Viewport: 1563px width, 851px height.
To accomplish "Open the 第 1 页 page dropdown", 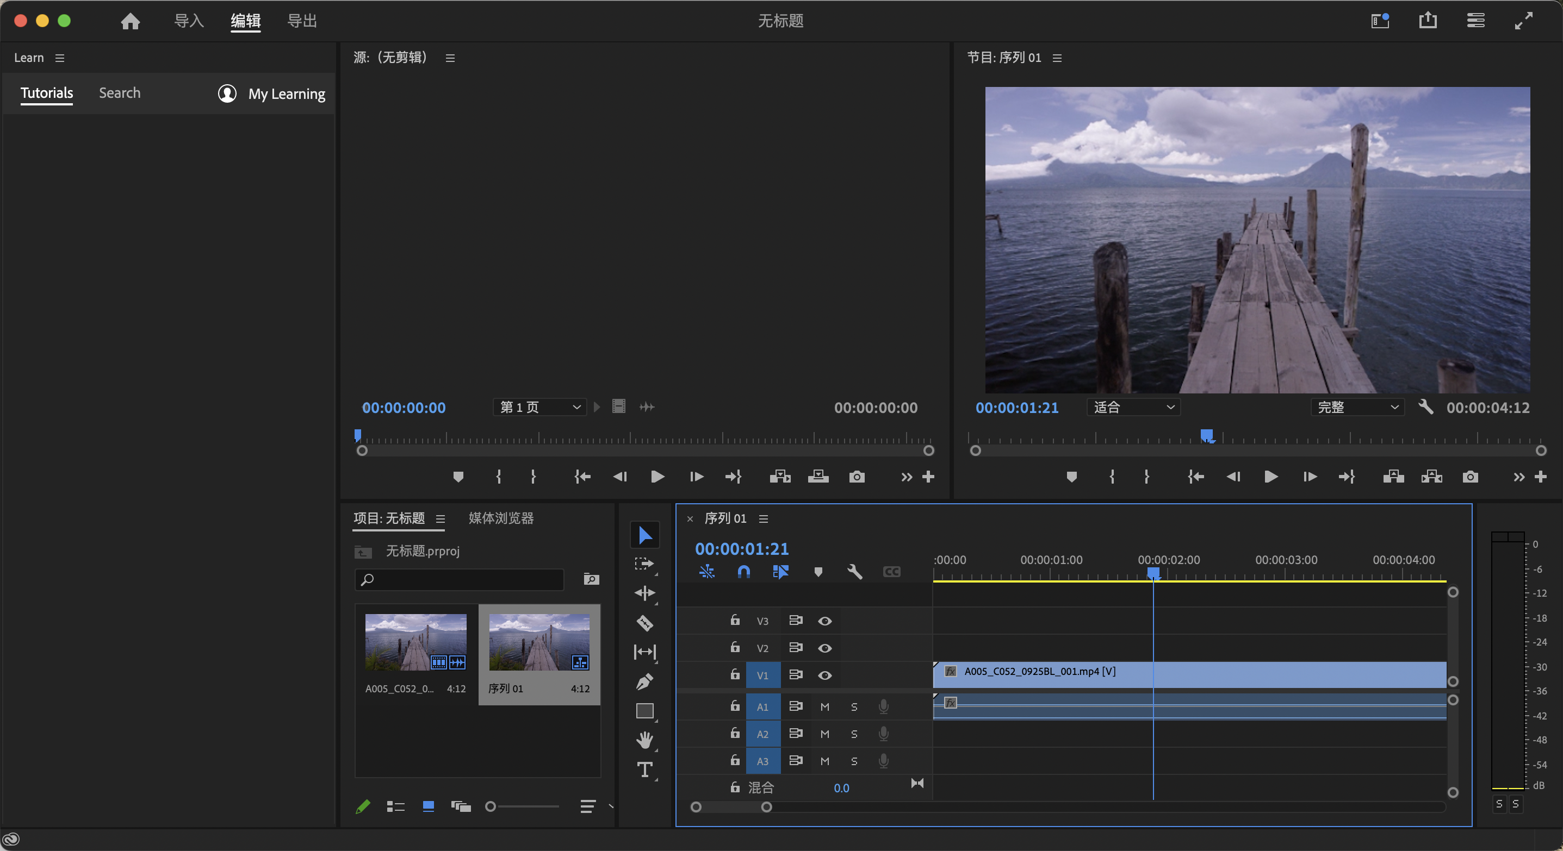I will [x=539, y=408].
